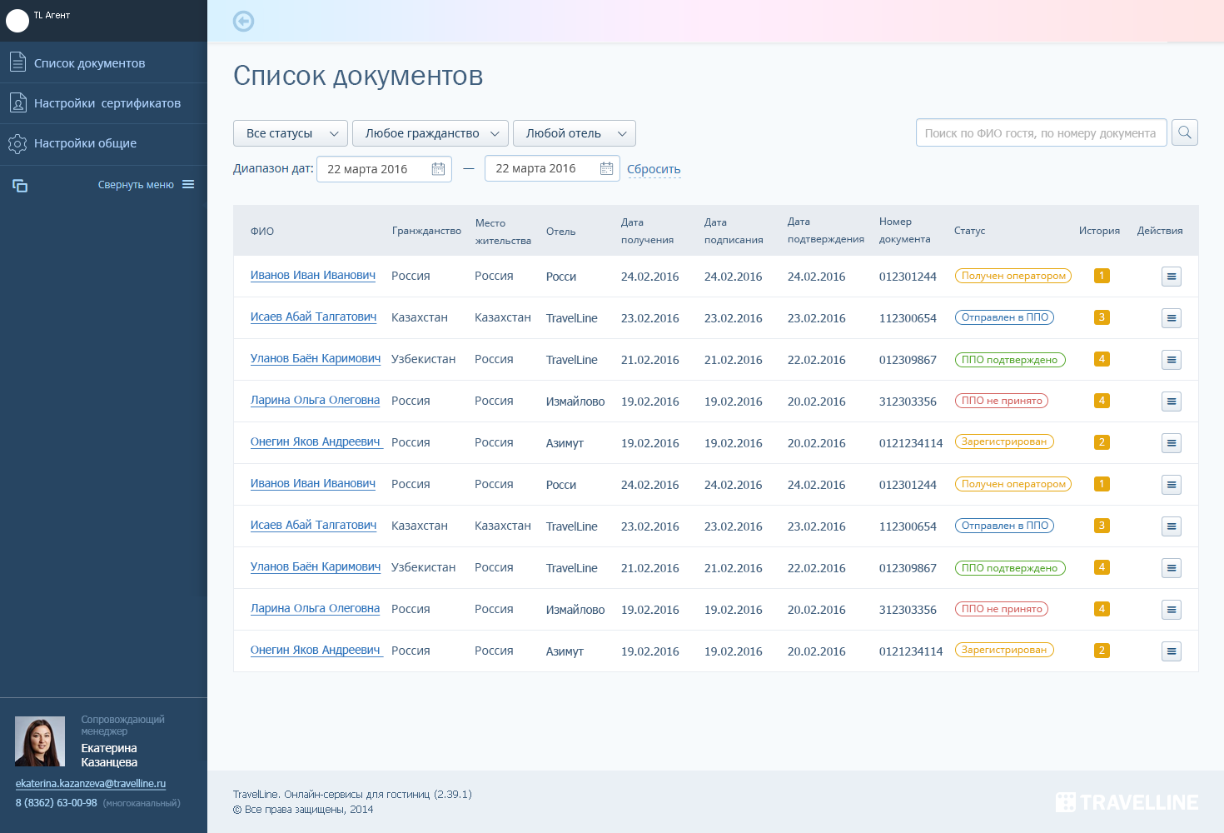Open actions menu for second Уланов Баён Каримович row

(1171, 568)
